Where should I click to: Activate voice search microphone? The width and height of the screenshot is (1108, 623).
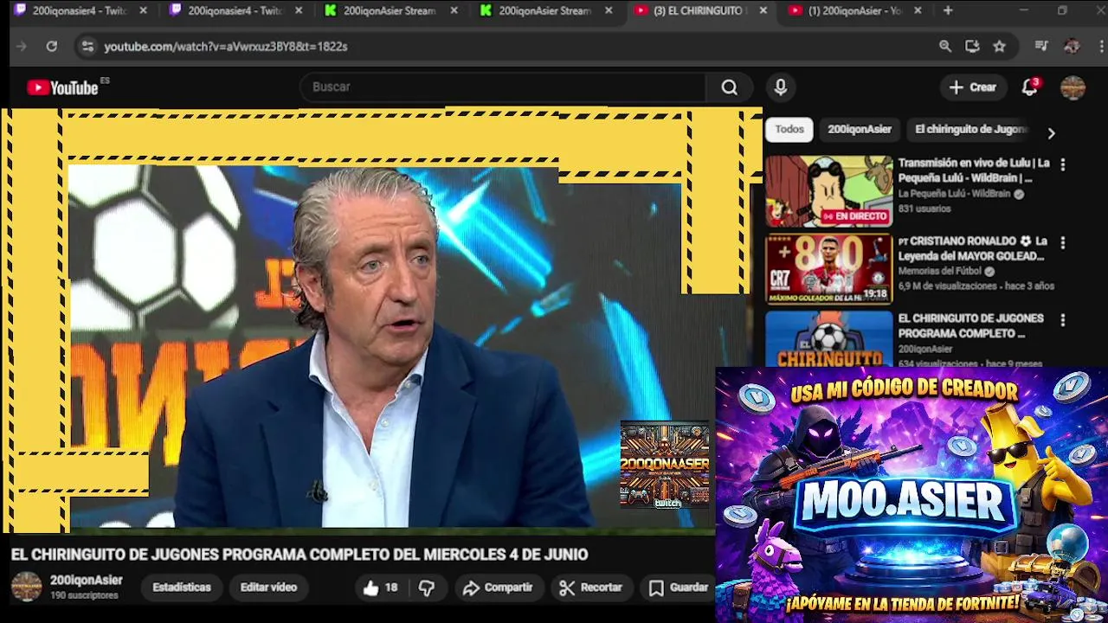tap(781, 87)
